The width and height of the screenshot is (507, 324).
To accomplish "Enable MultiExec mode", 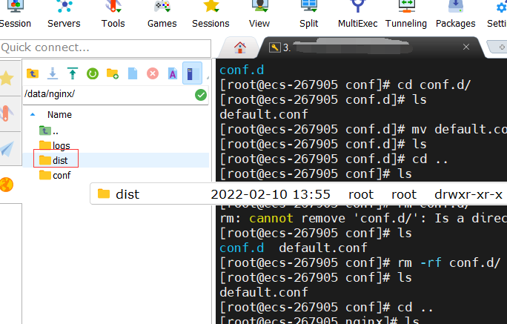I will (x=357, y=15).
